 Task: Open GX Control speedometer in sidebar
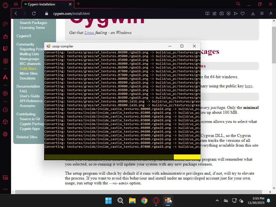coord(5,24)
